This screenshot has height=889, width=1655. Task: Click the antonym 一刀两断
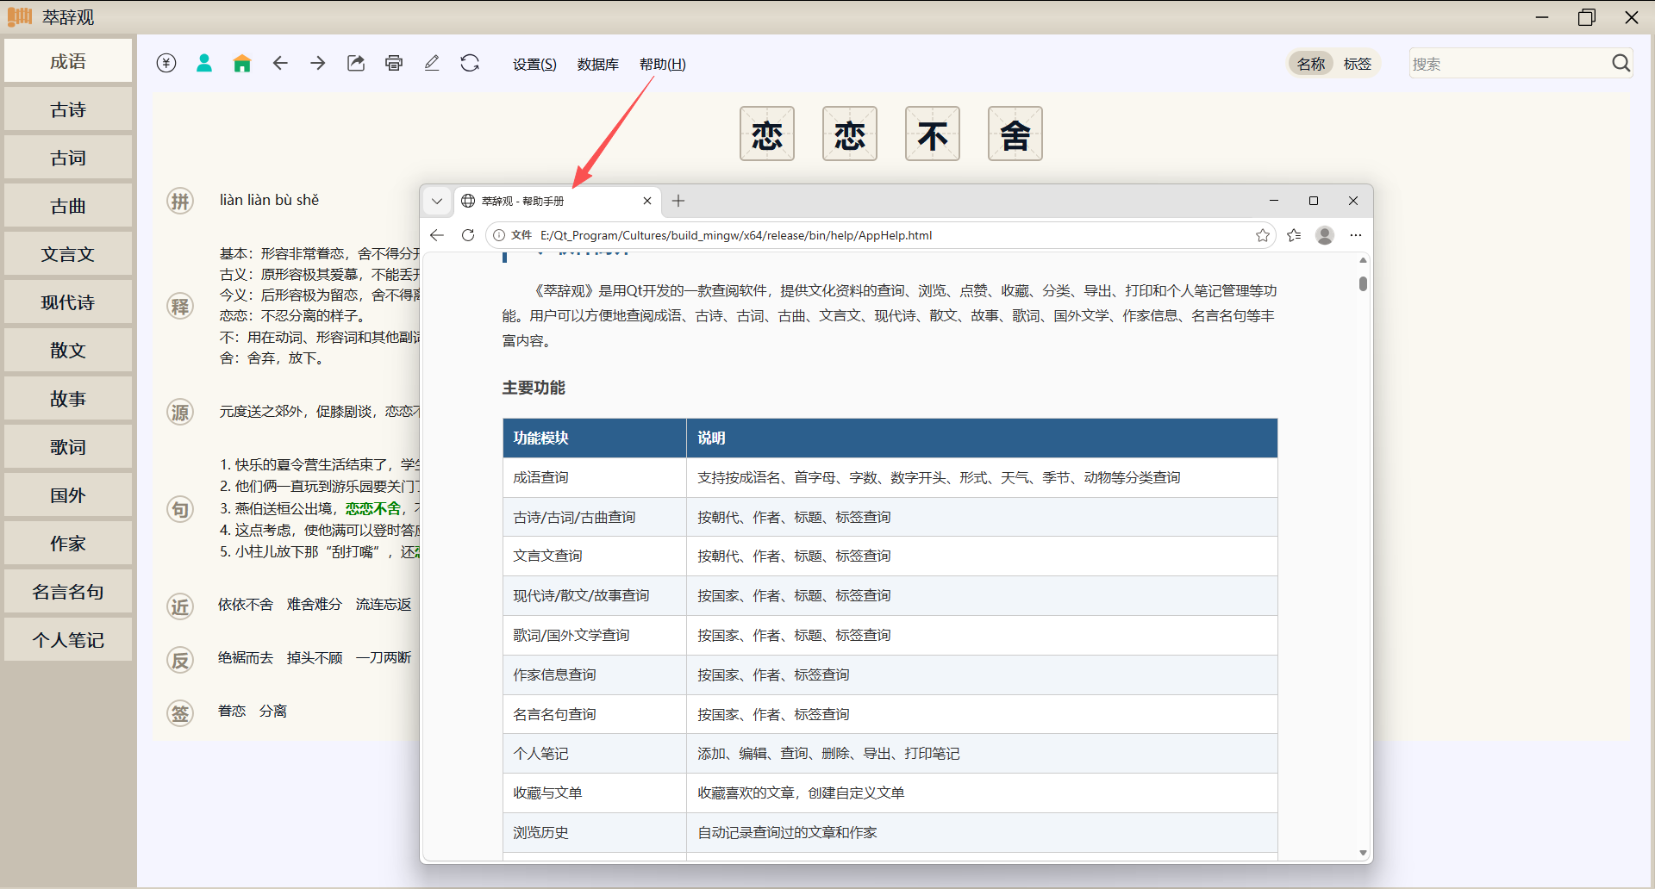point(384,658)
